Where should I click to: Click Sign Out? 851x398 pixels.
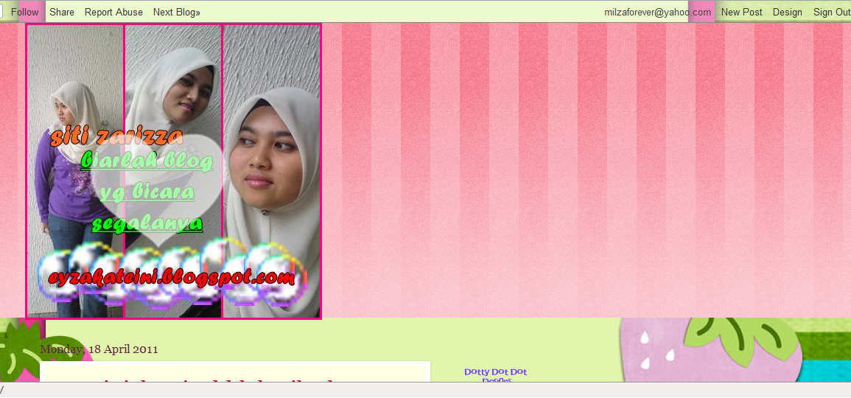pos(831,12)
